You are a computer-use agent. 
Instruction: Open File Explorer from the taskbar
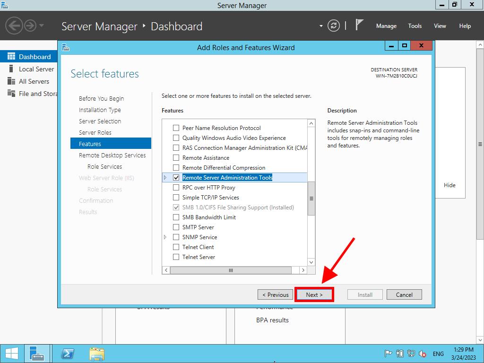point(97,354)
